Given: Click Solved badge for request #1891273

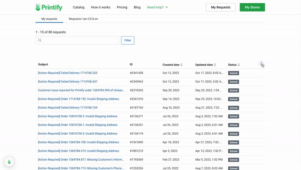Looking at the screenshot, I should 233,151.
